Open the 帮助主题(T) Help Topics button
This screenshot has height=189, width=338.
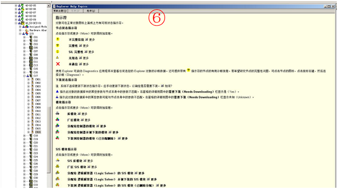pos(60,11)
